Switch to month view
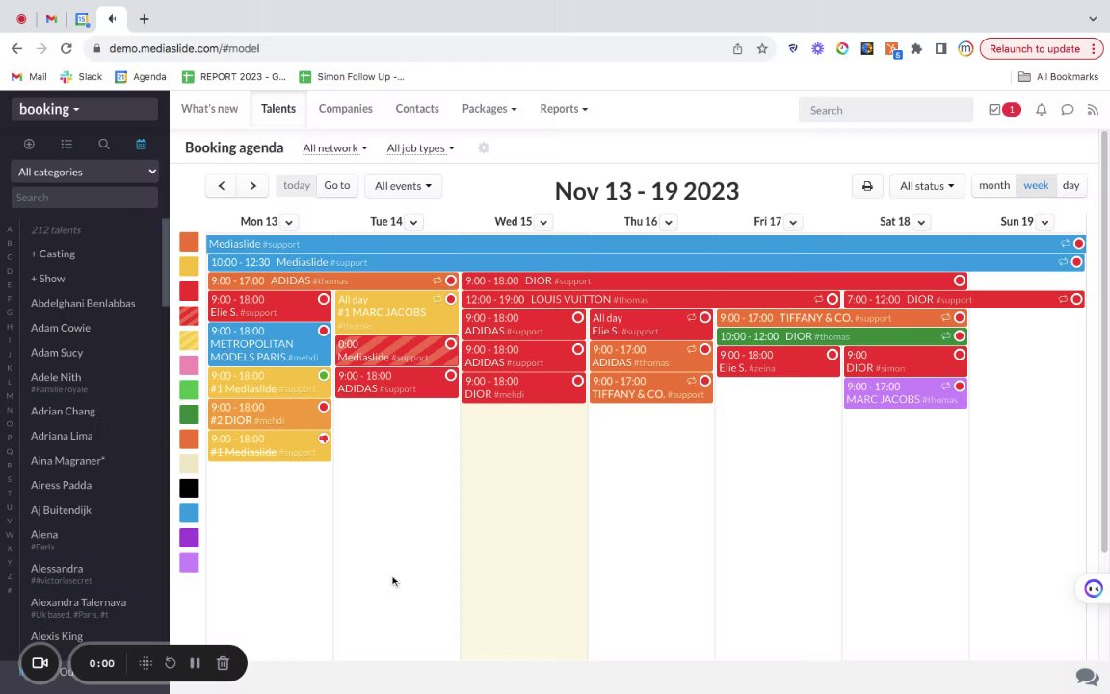Image resolution: width=1110 pixels, height=694 pixels. [994, 185]
